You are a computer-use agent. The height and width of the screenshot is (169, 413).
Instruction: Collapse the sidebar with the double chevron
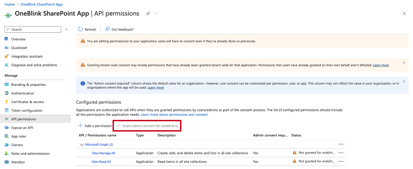(66, 30)
